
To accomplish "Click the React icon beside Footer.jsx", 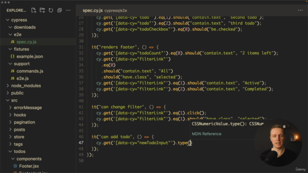I will click(x=15, y=166).
